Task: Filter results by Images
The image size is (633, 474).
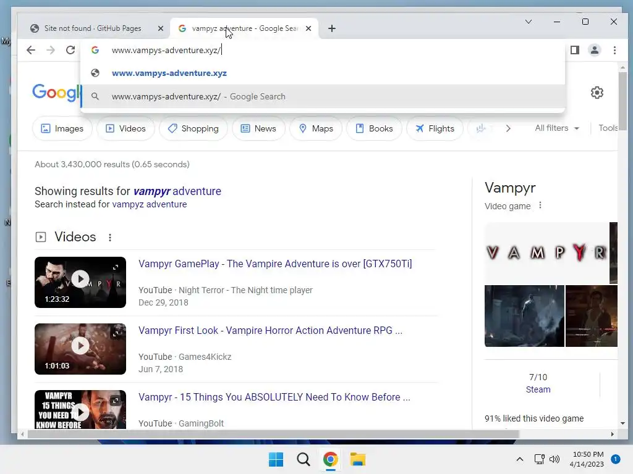Action: pyautogui.click(x=62, y=128)
